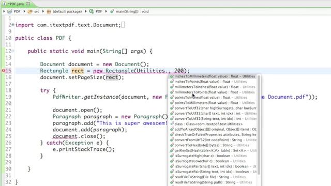Click the method icon beside millimetersToInches
Viewport: 331px width, 186px height.
(x=172, y=87)
